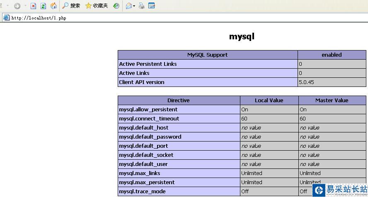Click the Edit page toolbar icon
The width and height of the screenshot is (368, 197).
pyautogui.click(x=152, y=6)
